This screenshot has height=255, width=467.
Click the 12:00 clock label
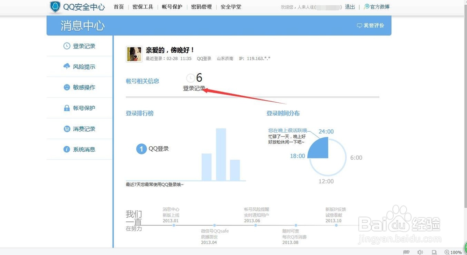326,181
